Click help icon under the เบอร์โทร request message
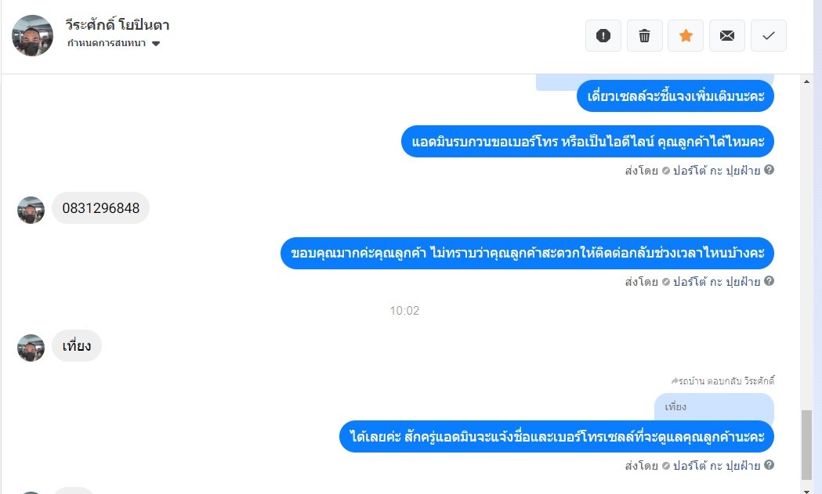Image resolution: width=822 pixels, height=494 pixels. (x=769, y=170)
